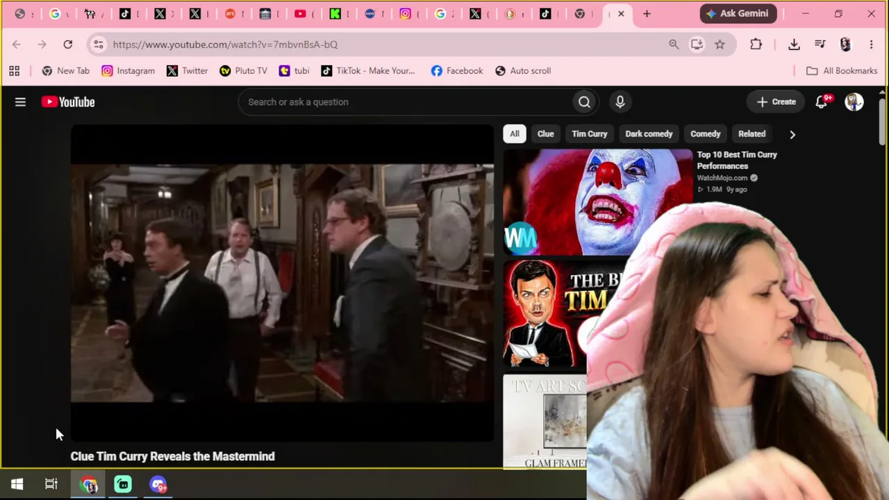889x500 pixels.
Task: Open YouTube notifications bell
Action: [822, 102]
